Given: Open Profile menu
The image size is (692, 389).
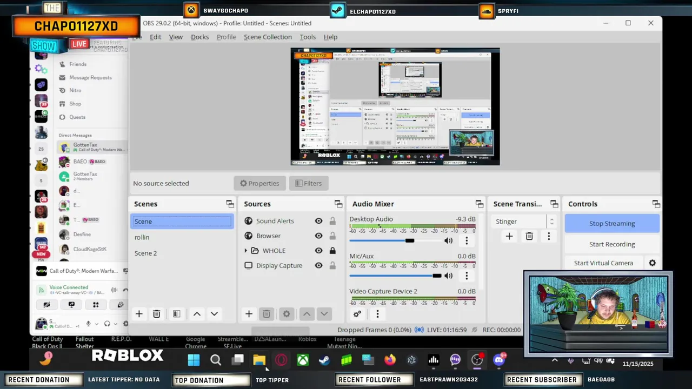Looking at the screenshot, I should [226, 37].
